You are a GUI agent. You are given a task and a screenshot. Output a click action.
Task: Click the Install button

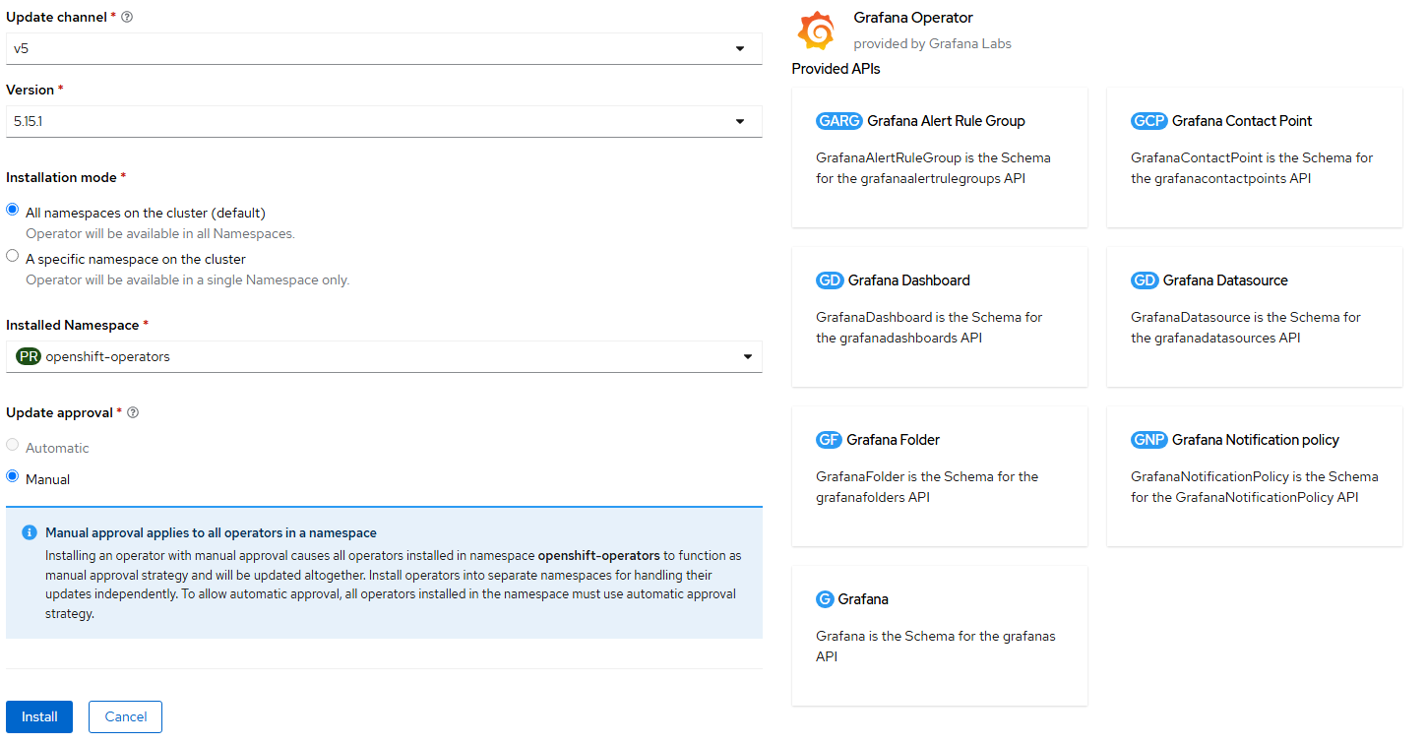[x=38, y=716]
